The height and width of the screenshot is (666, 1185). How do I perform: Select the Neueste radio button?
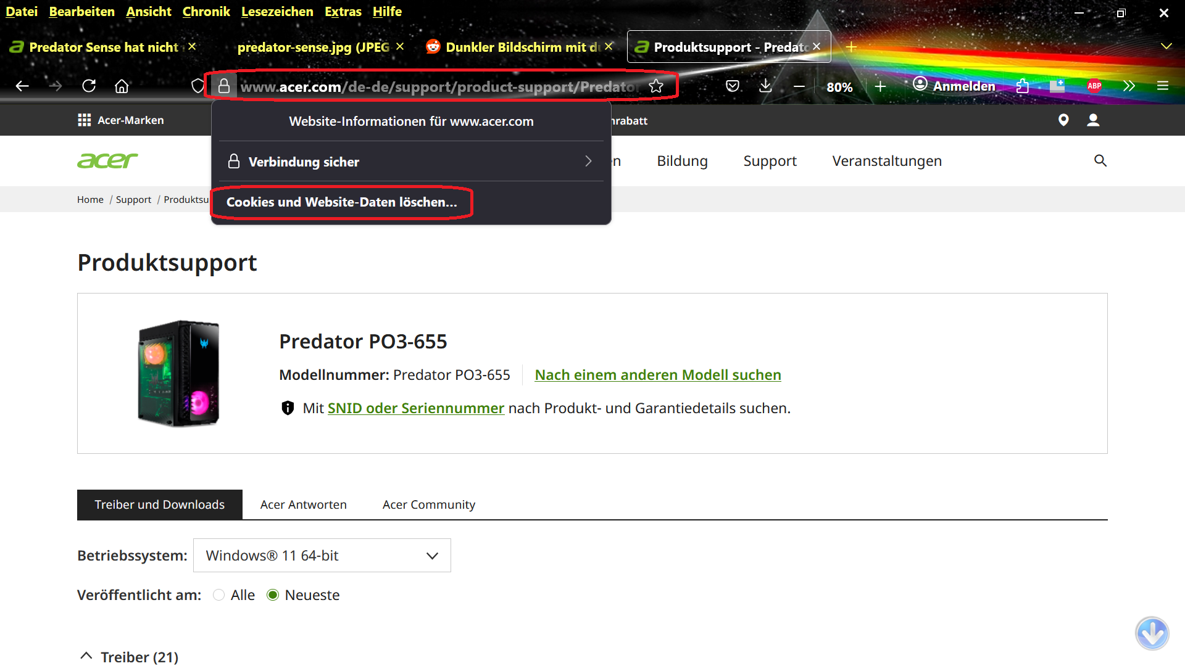click(x=273, y=595)
